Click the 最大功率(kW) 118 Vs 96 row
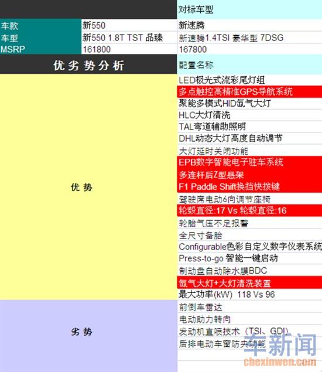Screen dimensions: 322x372 click(x=249, y=295)
